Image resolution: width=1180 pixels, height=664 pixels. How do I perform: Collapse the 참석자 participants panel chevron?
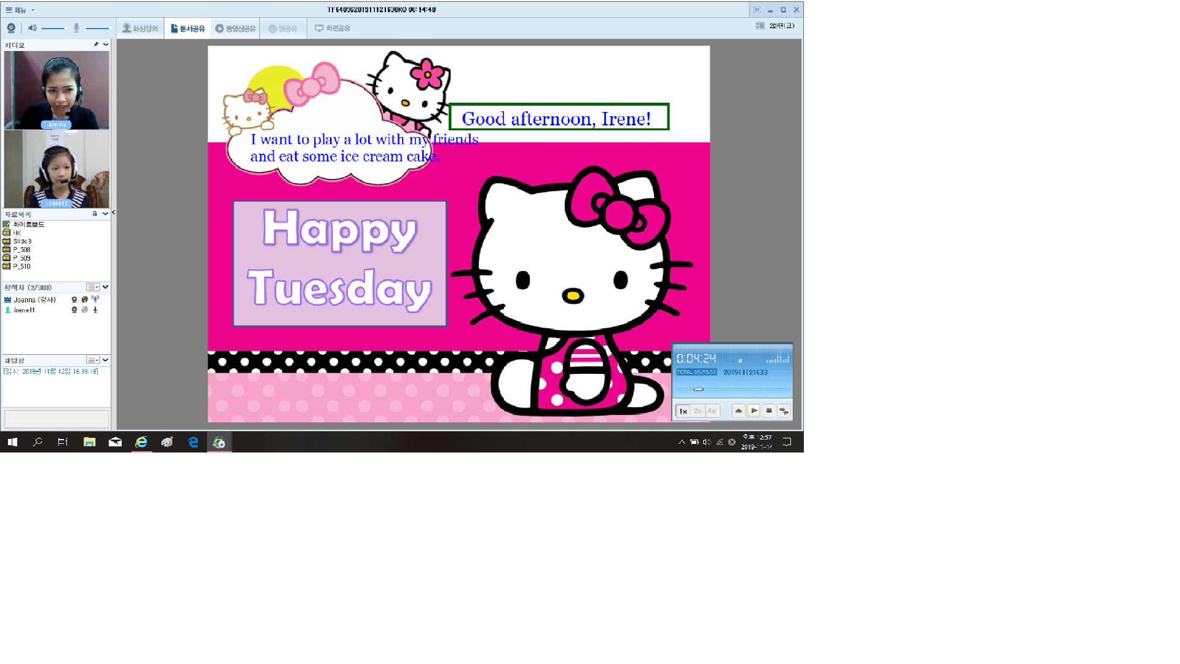click(x=106, y=287)
